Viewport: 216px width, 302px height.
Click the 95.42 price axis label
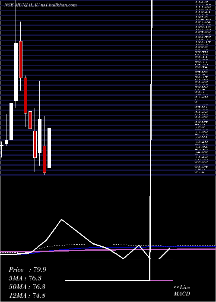point(201,66)
